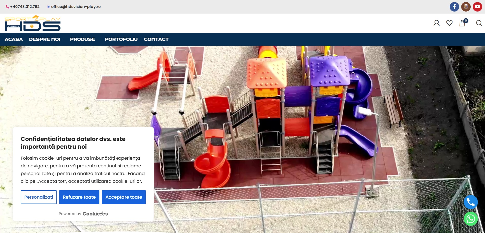
Task: Open the PRODUSE menu item
Action: coord(82,39)
